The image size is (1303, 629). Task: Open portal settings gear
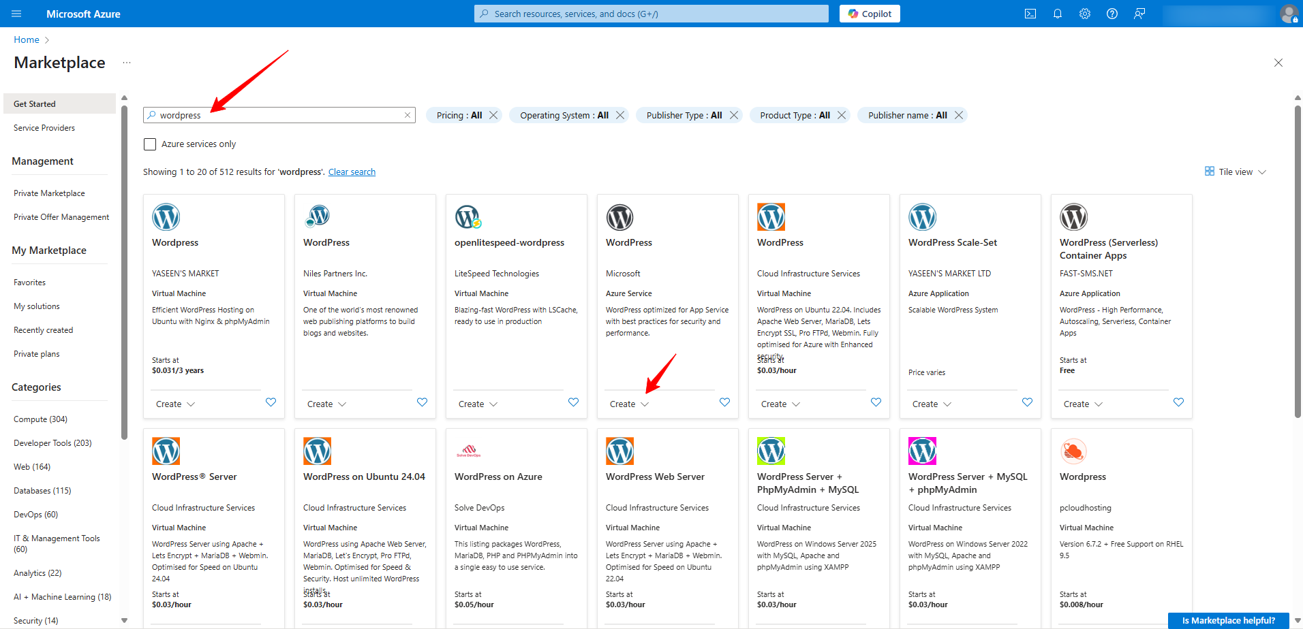point(1085,14)
